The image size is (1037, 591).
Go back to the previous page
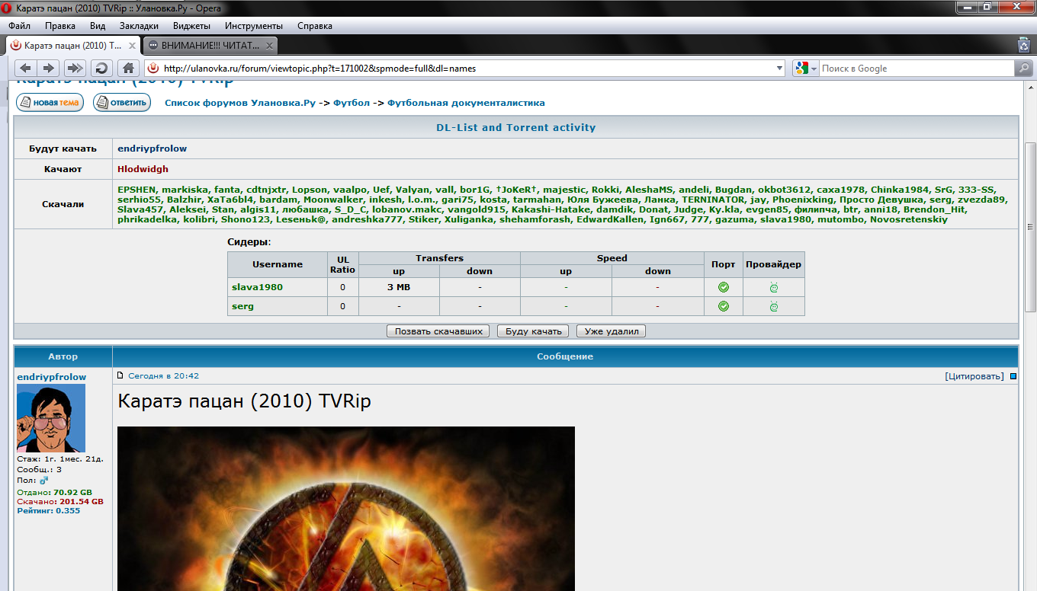click(25, 68)
